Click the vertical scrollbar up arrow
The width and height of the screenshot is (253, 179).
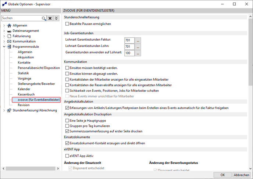(250, 17)
